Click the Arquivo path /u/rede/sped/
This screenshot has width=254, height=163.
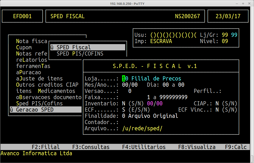click(142, 128)
